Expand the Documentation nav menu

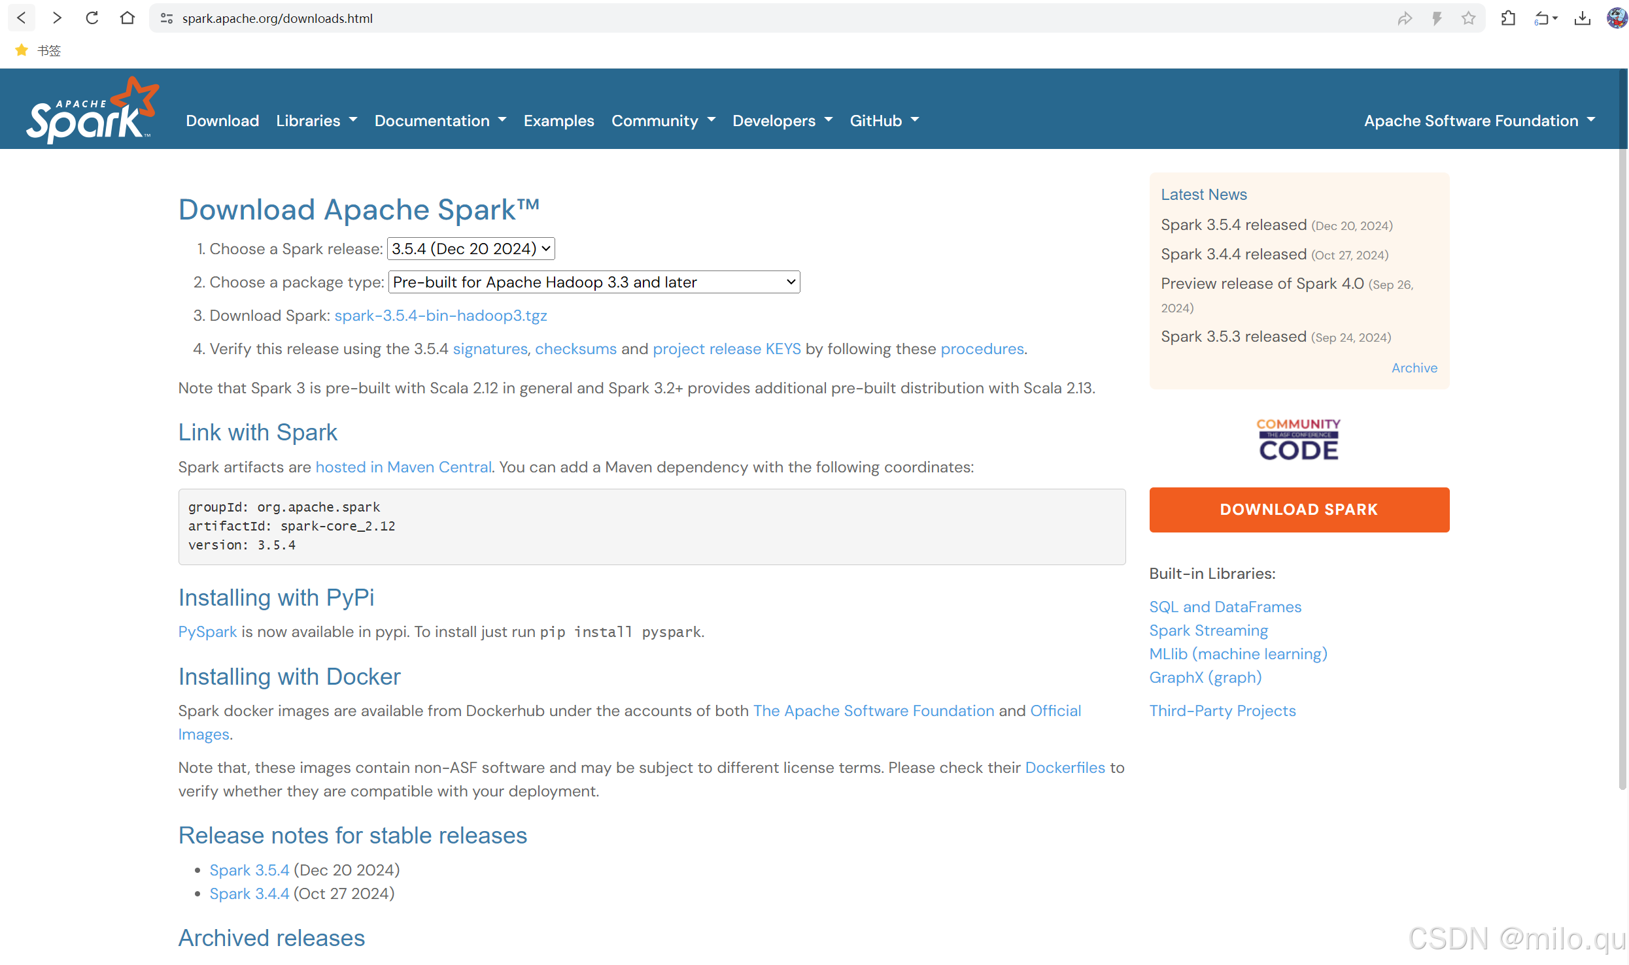click(440, 121)
